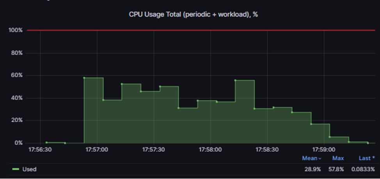Viewport: 380px width, 179px height.
Task: Click the 17:57:30 time axis label
Action: point(153,150)
